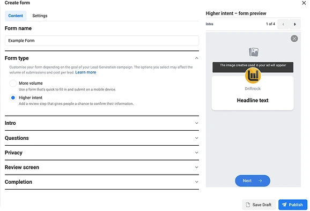The width and height of the screenshot is (310, 211).
Task: Expand the Privacy section
Action: pyautogui.click(x=102, y=153)
